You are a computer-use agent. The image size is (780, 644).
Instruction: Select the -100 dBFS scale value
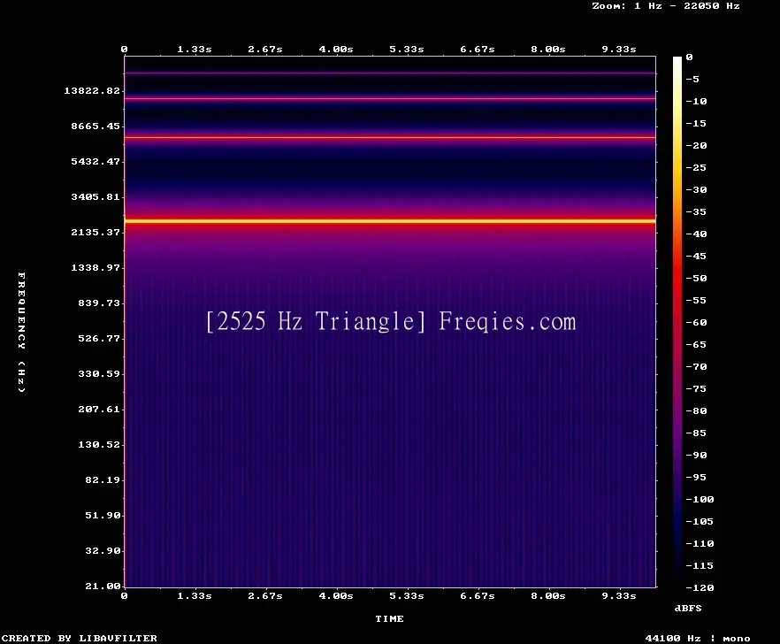(x=700, y=499)
